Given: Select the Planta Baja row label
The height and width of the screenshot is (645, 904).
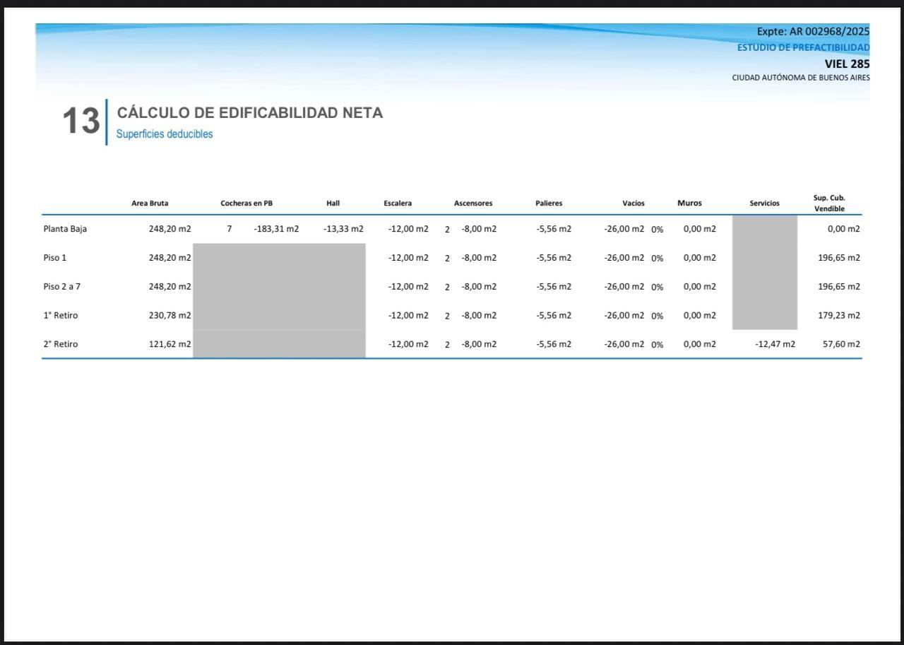Looking at the screenshot, I should tap(65, 229).
